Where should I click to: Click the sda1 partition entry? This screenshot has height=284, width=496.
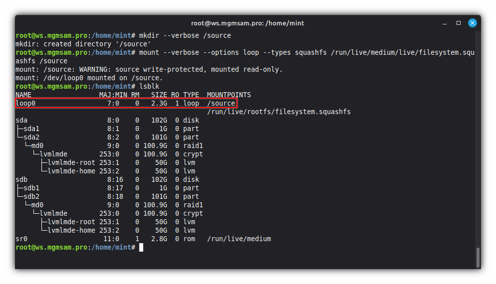[31, 129]
